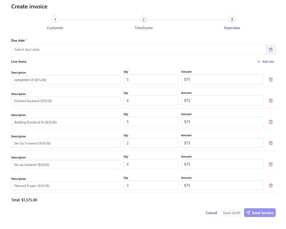Cancel the invoice creation
Viewport: 286px width, 229px height.
pyautogui.click(x=211, y=213)
